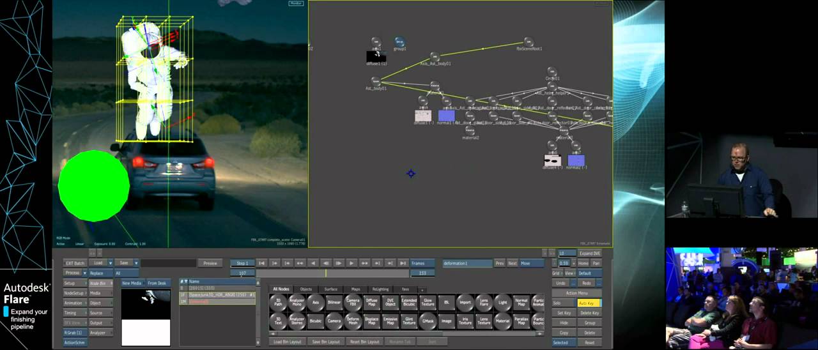This screenshot has height=350, width=818.
Task: Select the Displace Map node
Action: 371,321
